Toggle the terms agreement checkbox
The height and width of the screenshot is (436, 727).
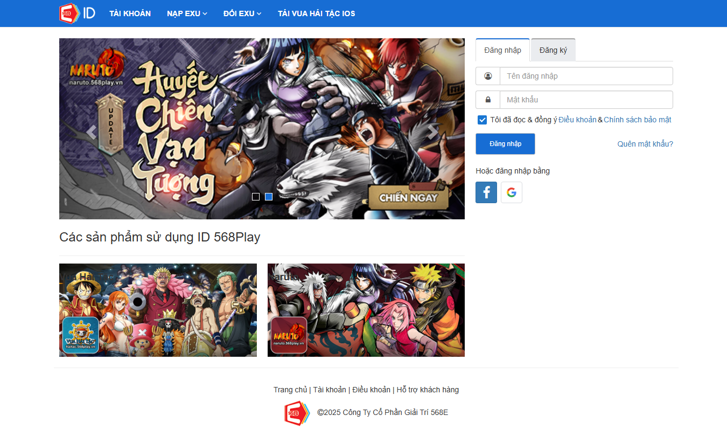point(483,120)
